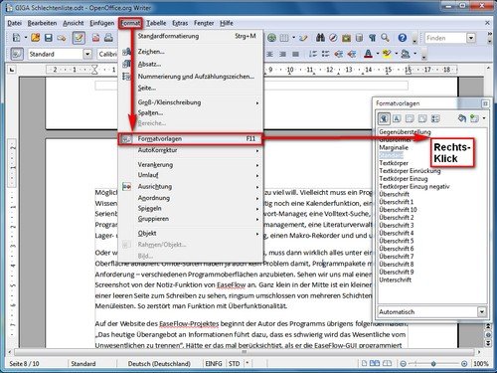Toggle the Edit File mode button
The width and height of the screenshot is (497, 373).
tap(79, 38)
